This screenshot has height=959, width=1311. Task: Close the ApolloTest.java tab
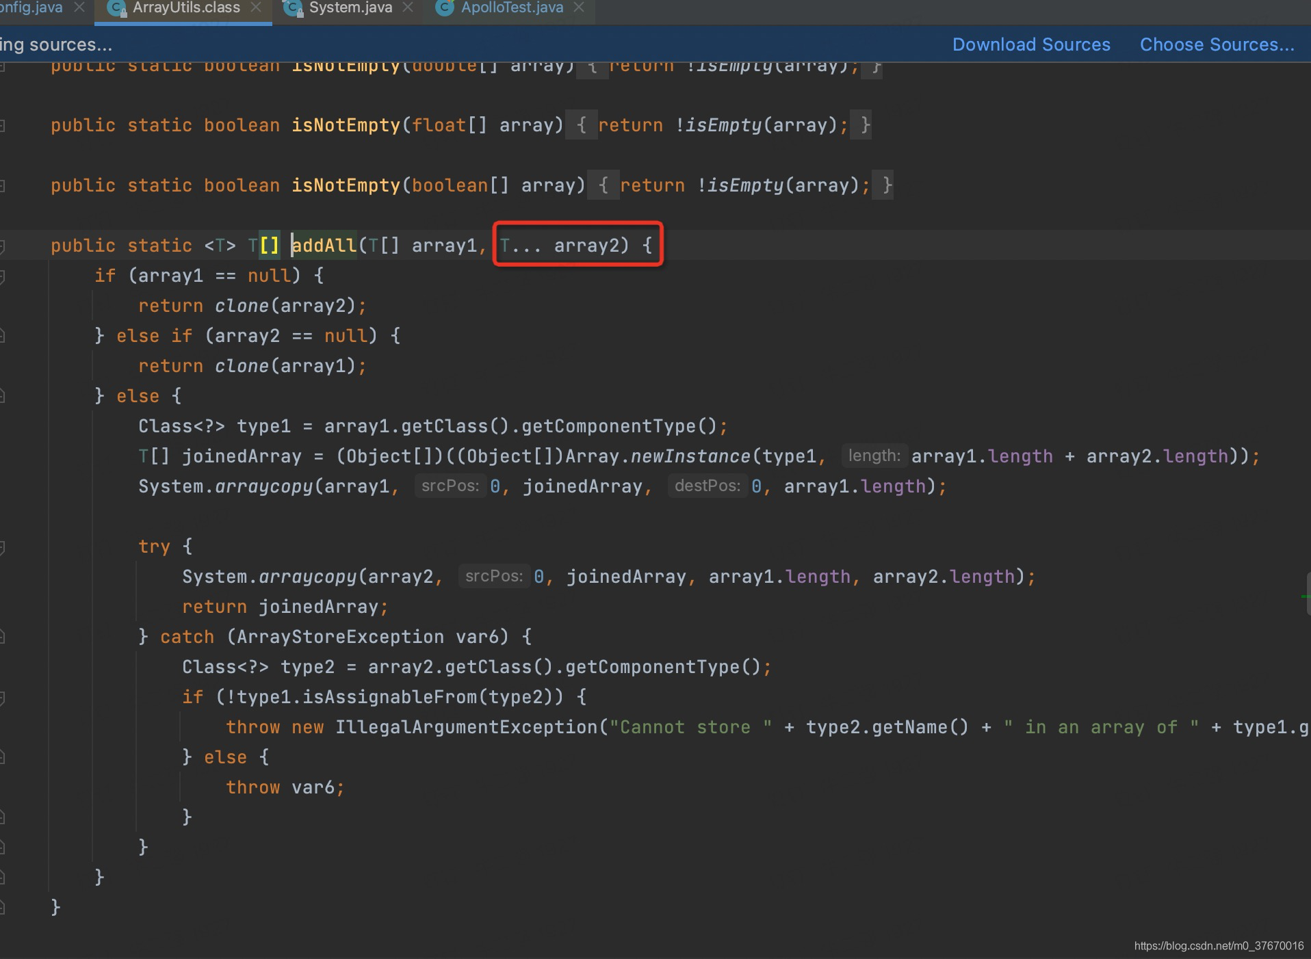pyautogui.click(x=579, y=8)
